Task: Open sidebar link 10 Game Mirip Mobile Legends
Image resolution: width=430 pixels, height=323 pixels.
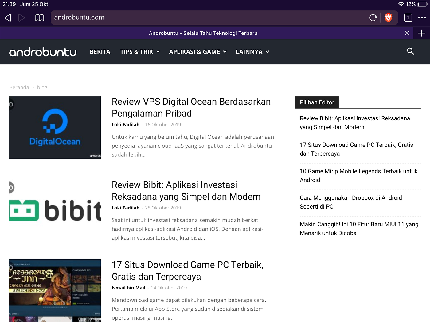Action: 359,176
